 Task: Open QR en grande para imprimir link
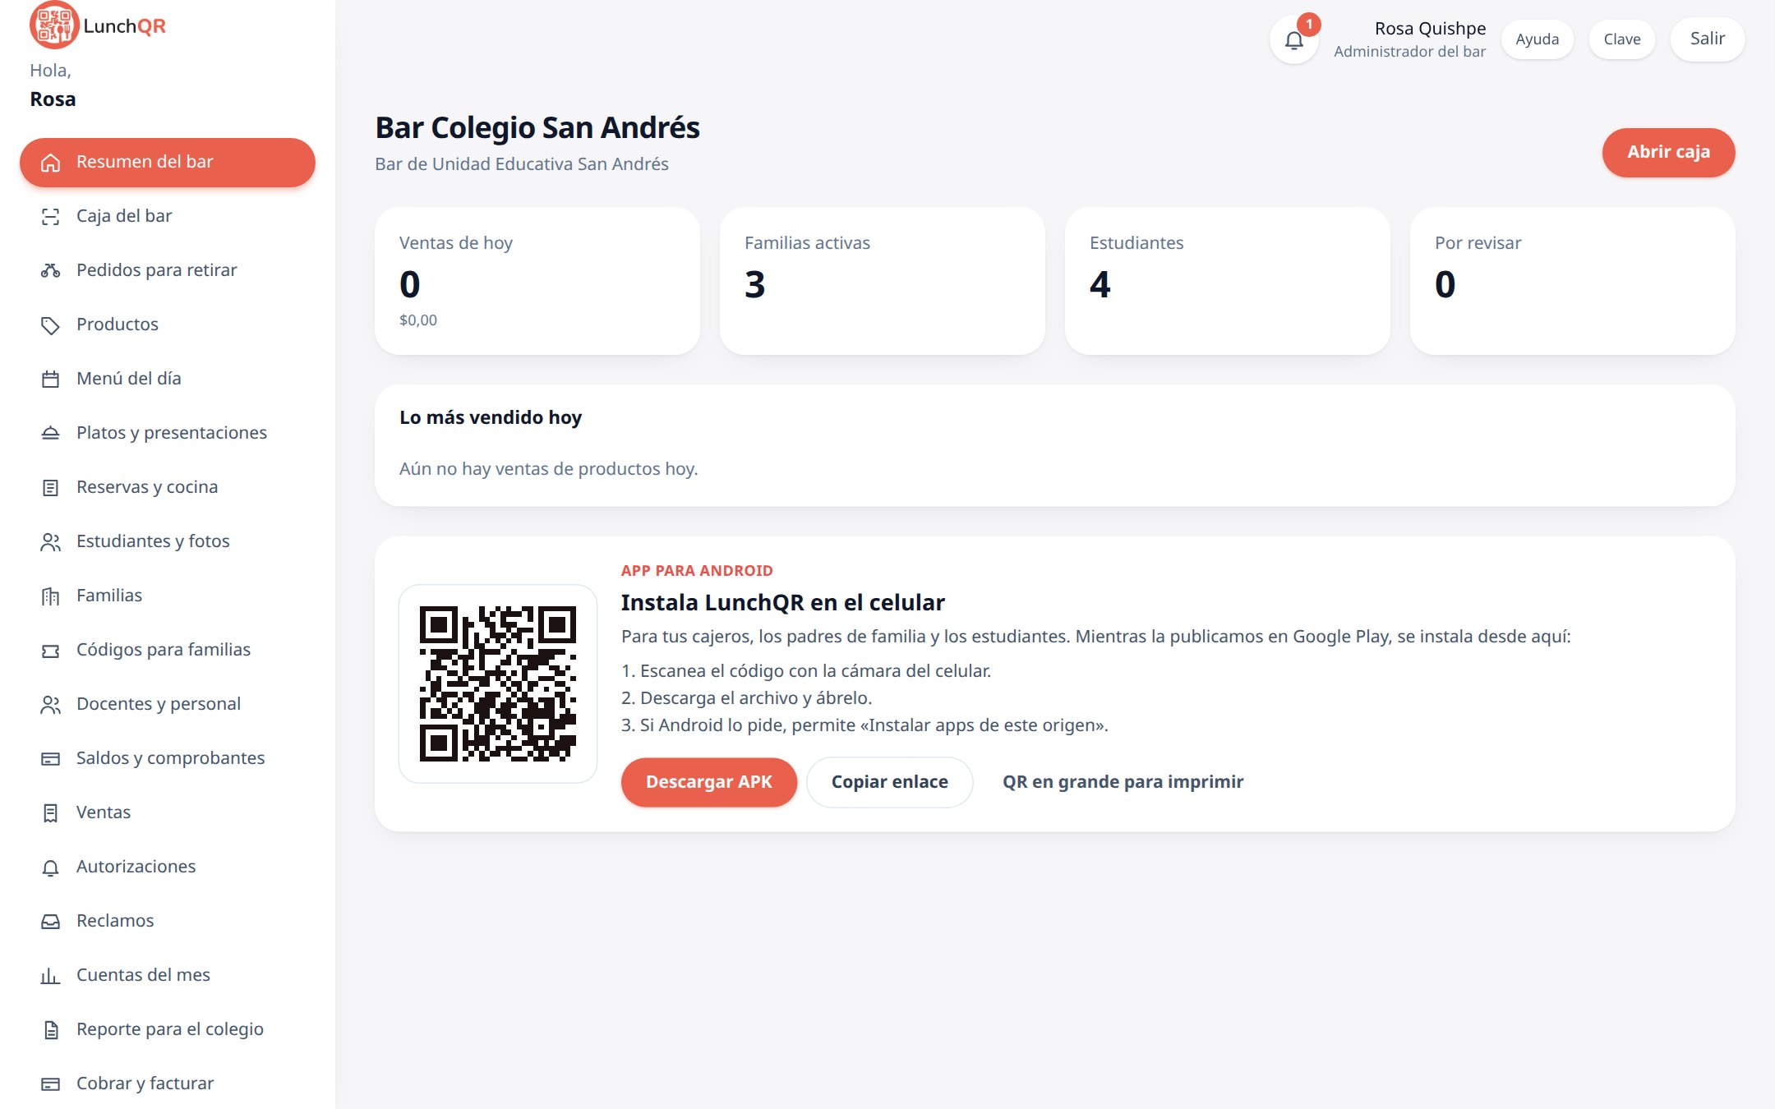point(1123,782)
